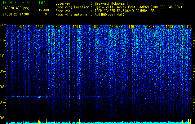Click the HROFFT title text

click(19, 2)
